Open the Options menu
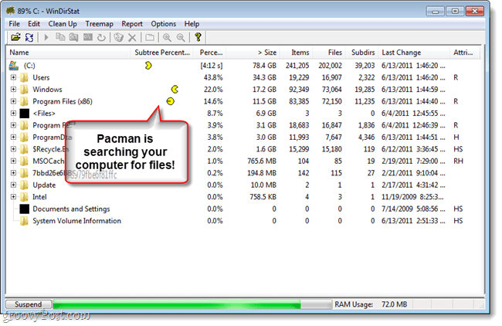Image resolution: width=502 pixels, height=326 pixels. [163, 24]
